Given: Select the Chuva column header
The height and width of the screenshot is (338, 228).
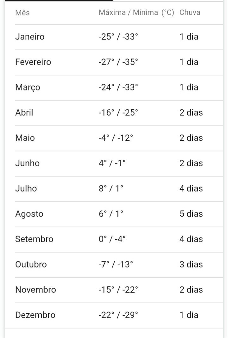Looking at the screenshot, I should coord(190,13).
